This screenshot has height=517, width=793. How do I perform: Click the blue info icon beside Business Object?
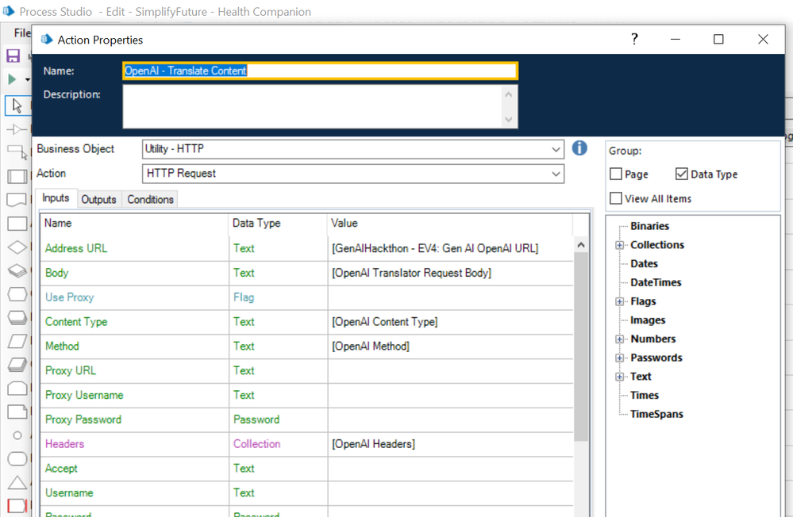click(x=579, y=148)
